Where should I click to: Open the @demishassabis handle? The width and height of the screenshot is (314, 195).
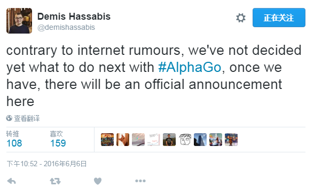pyautogui.click(x=66, y=27)
